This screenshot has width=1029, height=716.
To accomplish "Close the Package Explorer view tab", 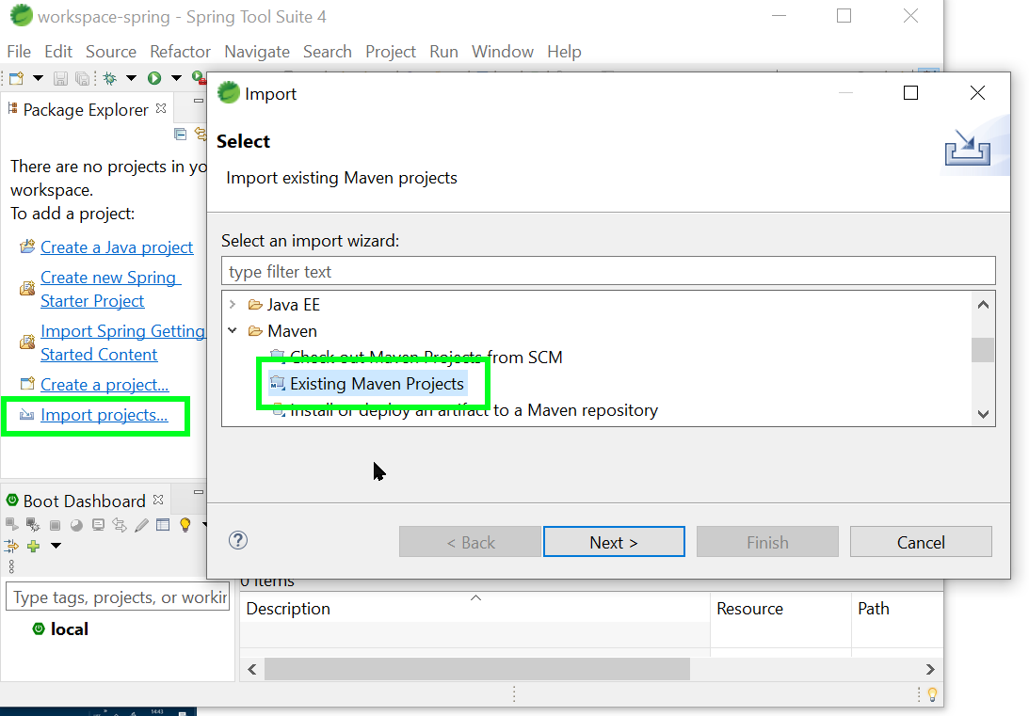I will 161,108.
